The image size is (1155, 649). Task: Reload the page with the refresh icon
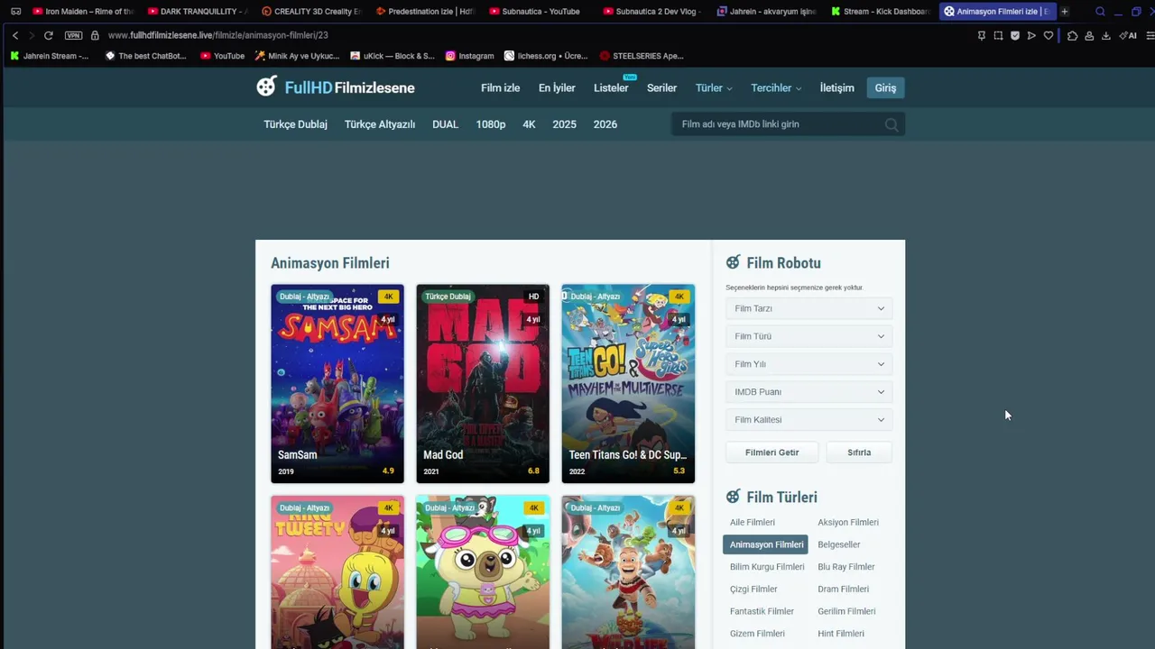tap(49, 35)
